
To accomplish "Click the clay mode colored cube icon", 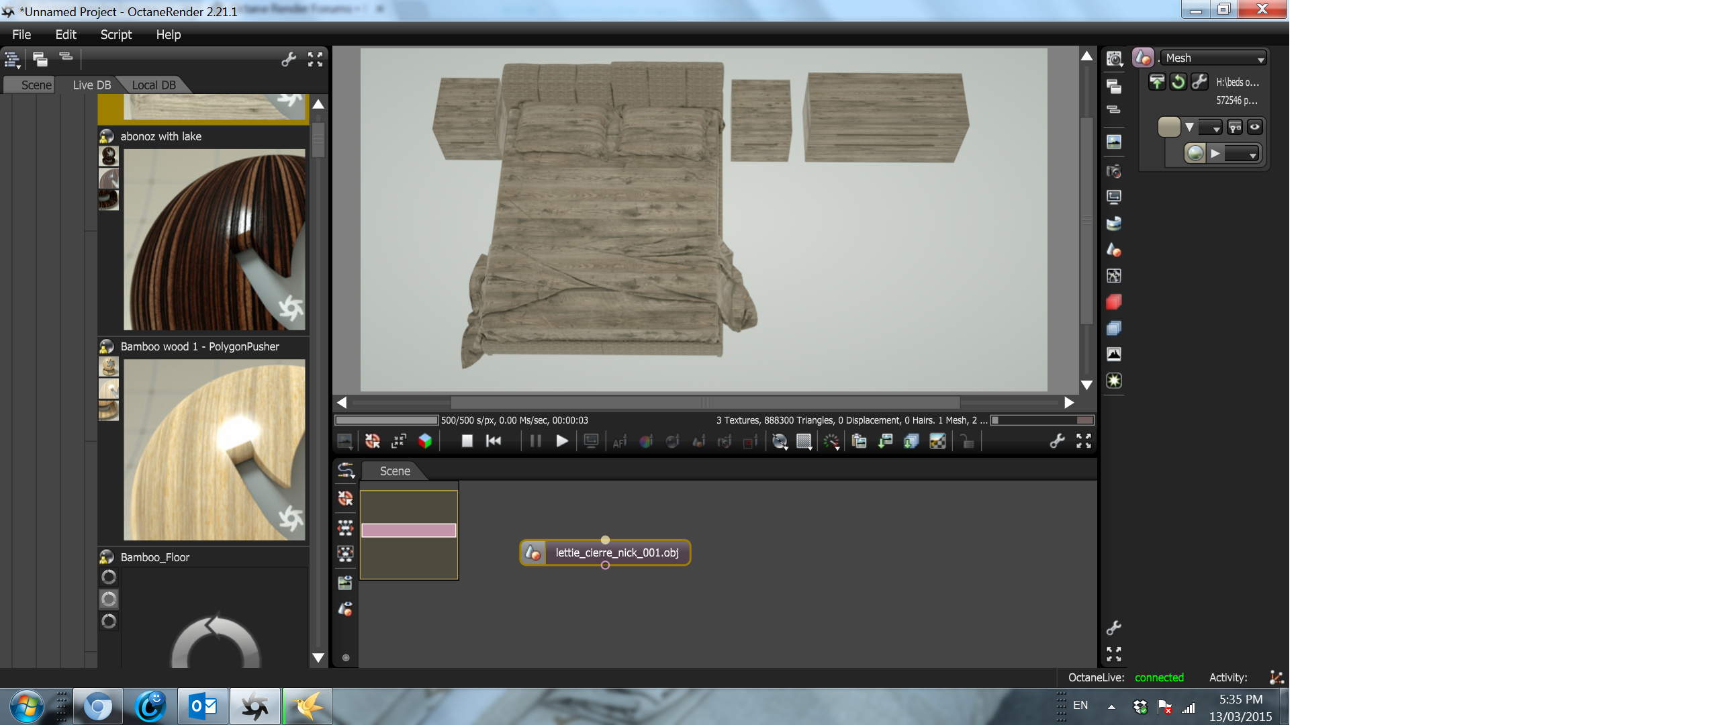I will (425, 441).
